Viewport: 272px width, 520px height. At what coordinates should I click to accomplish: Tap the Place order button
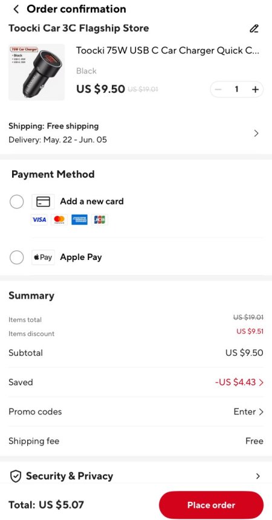pyautogui.click(x=211, y=505)
